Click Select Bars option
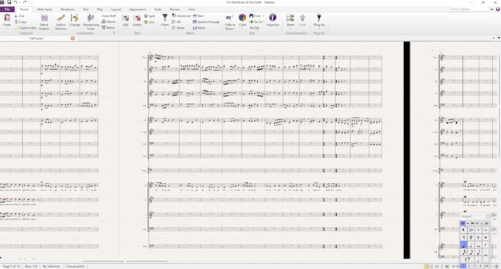The height and width of the screenshot is (269, 501). click(198, 15)
